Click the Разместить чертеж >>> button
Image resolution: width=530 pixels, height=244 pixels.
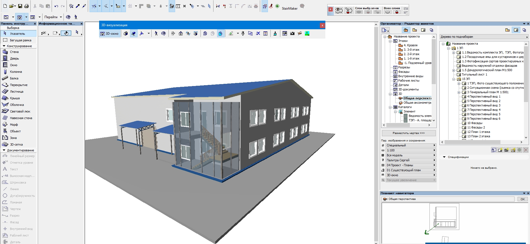tap(408, 133)
